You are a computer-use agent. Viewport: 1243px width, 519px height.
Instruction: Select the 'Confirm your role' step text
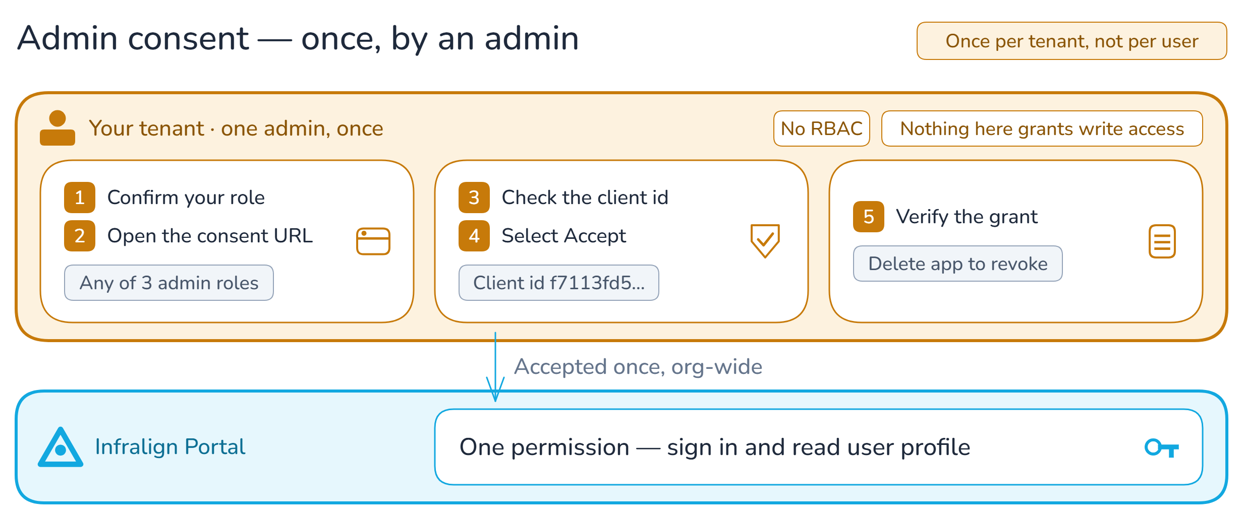pyautogui.click(x=186, y=198)
